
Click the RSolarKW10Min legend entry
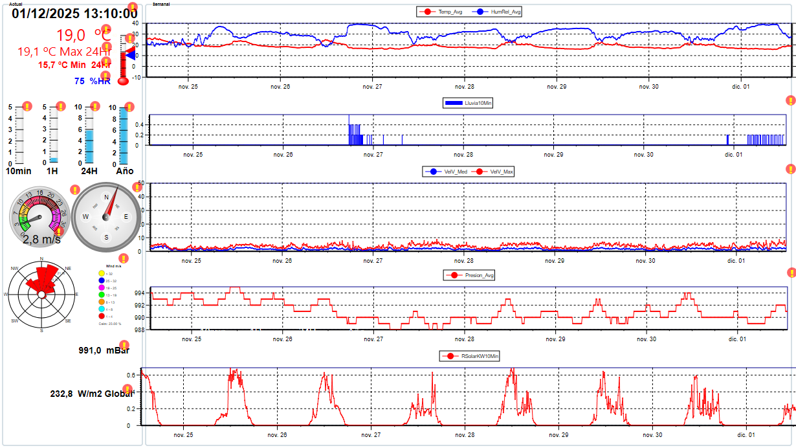coord(470,356)
